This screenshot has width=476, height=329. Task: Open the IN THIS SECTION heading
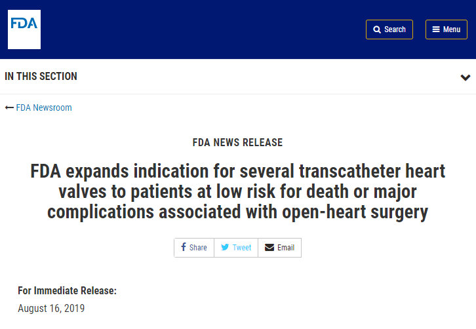[41, 76]
